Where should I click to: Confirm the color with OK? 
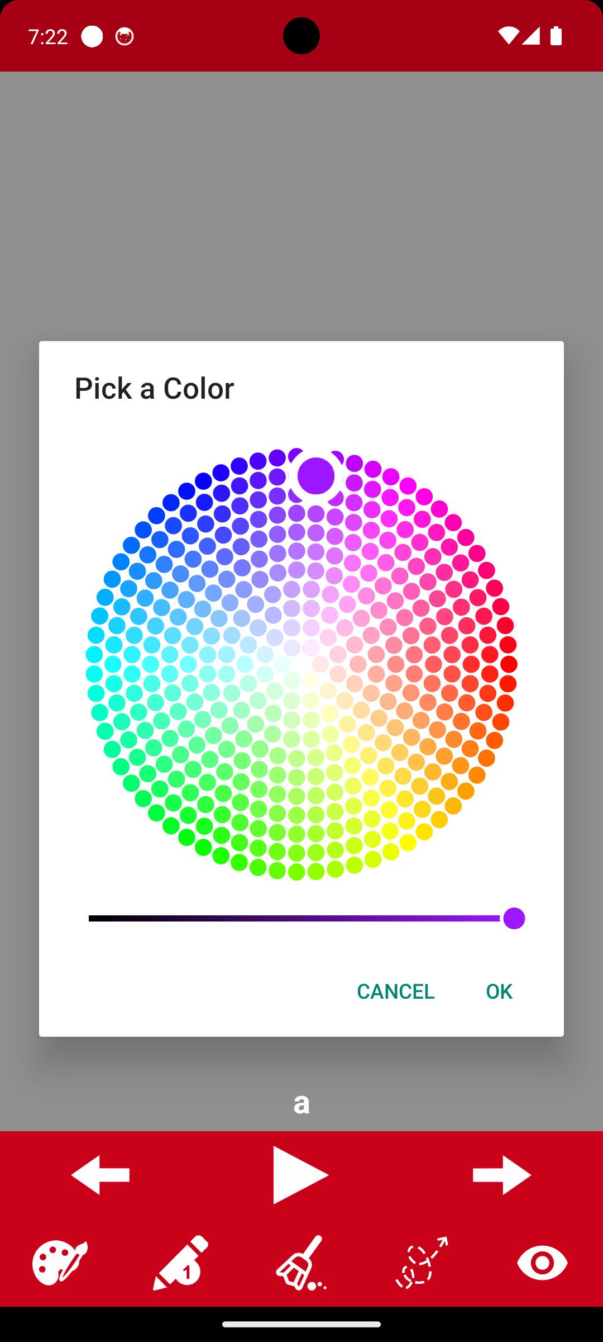click(499, 991)
